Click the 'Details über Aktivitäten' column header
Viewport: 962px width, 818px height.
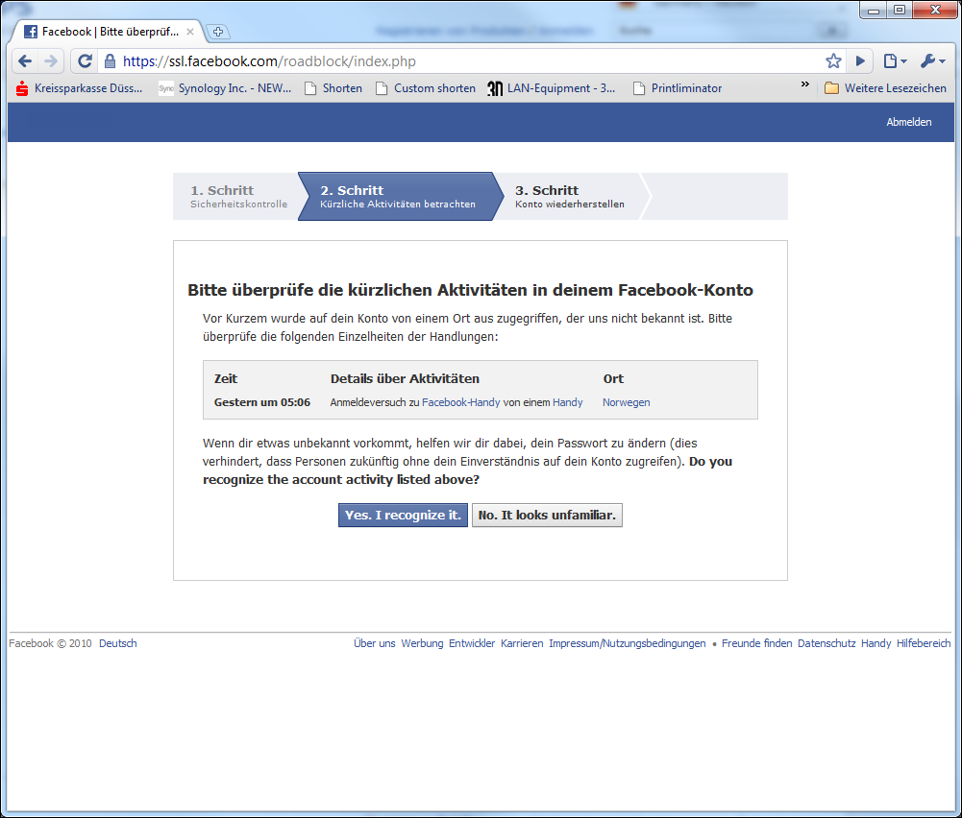tap(405, 378)
